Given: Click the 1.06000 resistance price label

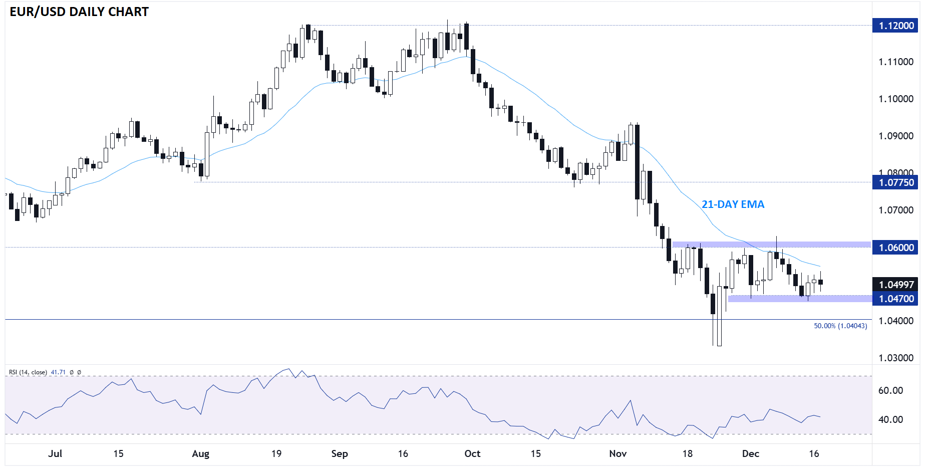Looking at the screenshot, I should 895,248.
